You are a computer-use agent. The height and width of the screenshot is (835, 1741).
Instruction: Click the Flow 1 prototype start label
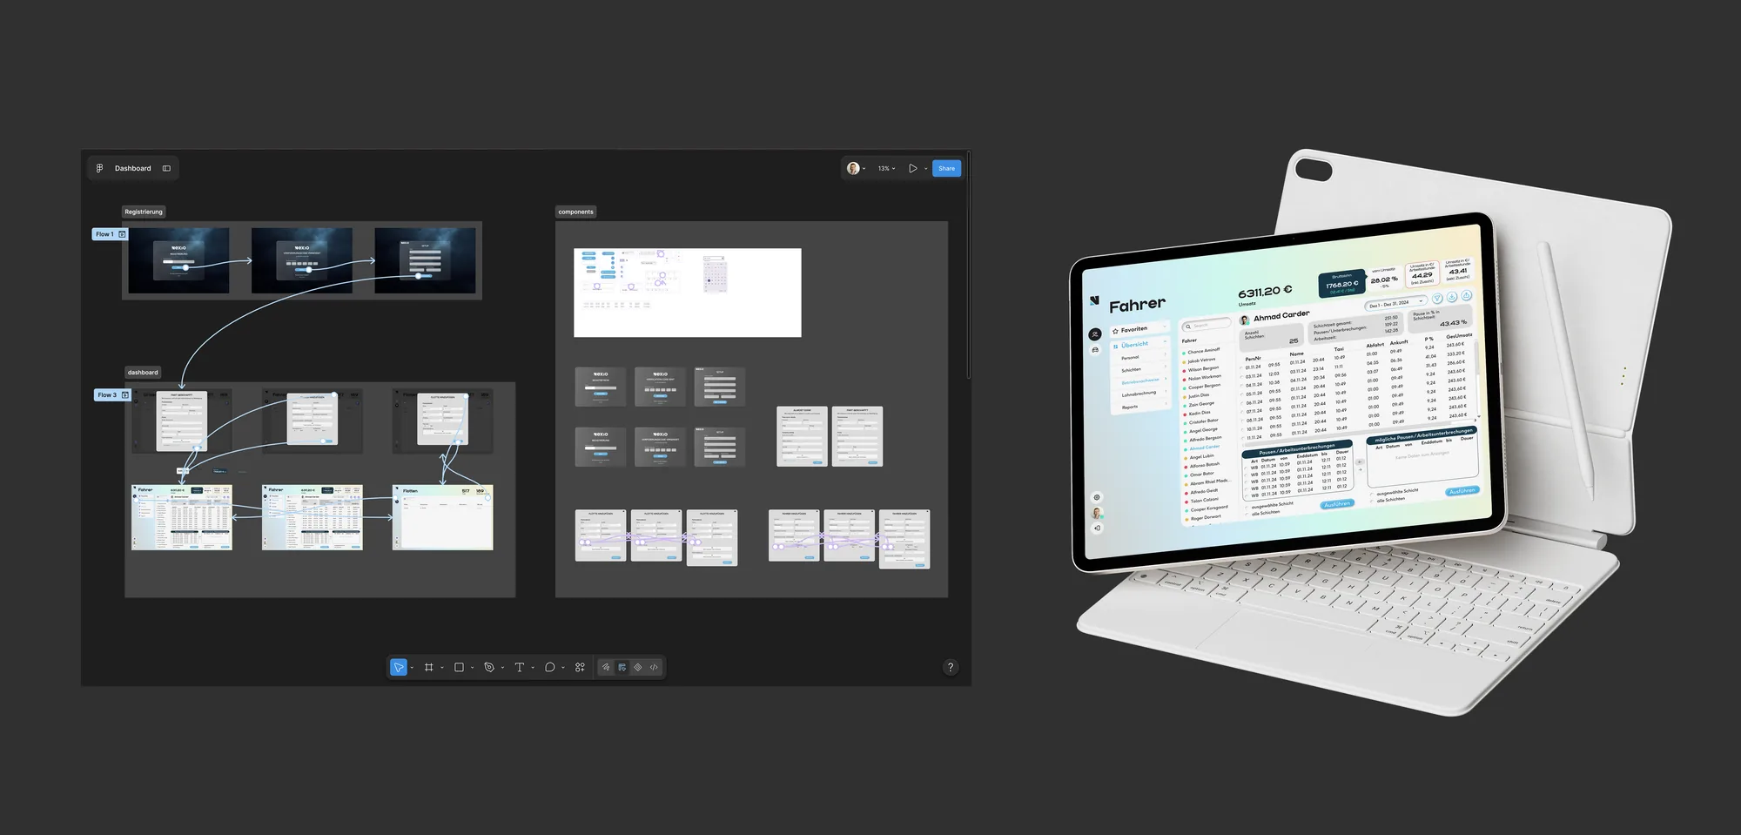point(110,234)
